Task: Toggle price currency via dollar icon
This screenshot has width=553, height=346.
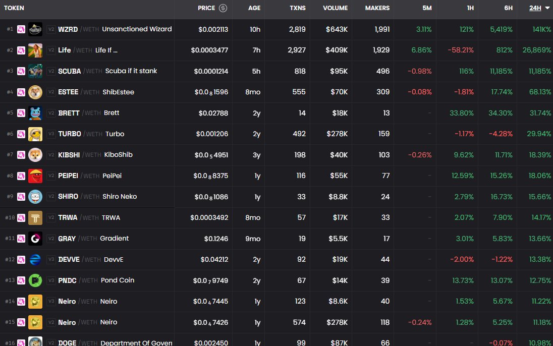Action: coord(223,8)
